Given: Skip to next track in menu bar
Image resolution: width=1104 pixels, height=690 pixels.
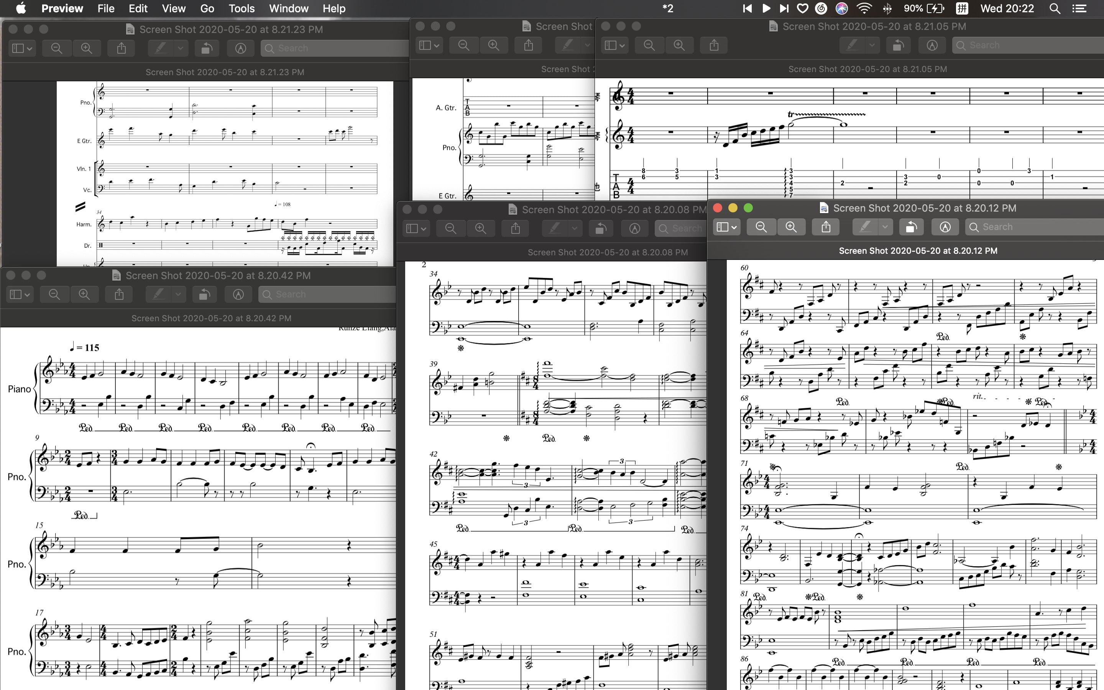Looking at the screenshot, I should [x=784, y=8].
